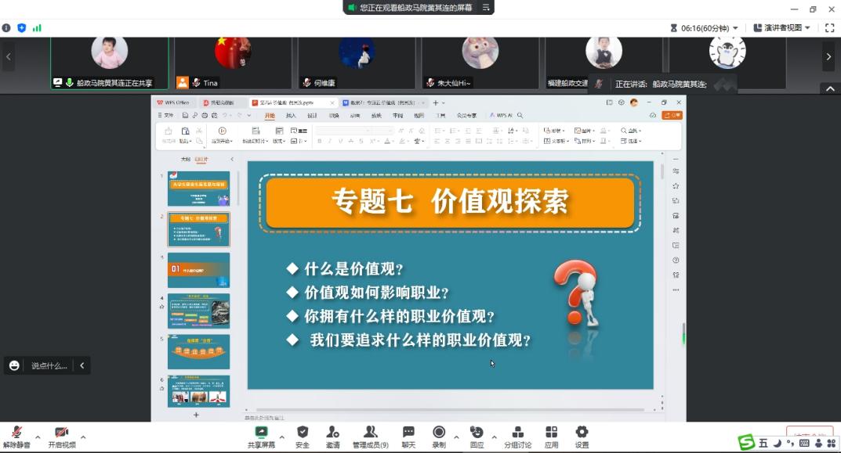Expand the 演讲者视图 view dropdown
Viewport: 841px width, 453px height.
[782, 27]
